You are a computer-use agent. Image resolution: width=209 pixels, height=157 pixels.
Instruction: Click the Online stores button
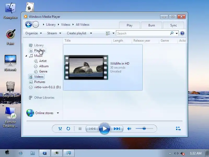click(x=40, y=113)
